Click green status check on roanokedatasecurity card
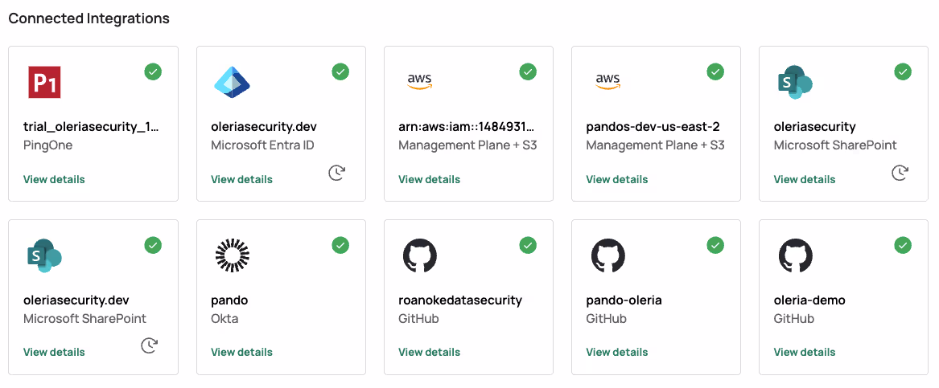Image resolution: width=939 pixels, height=388 pixels. pyautogui.click(x=528, y=245)
